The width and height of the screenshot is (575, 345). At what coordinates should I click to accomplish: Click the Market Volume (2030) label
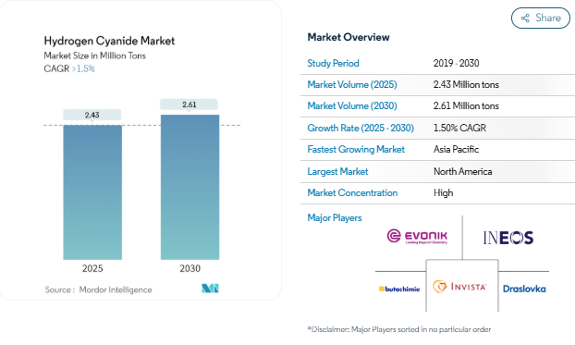352,105
